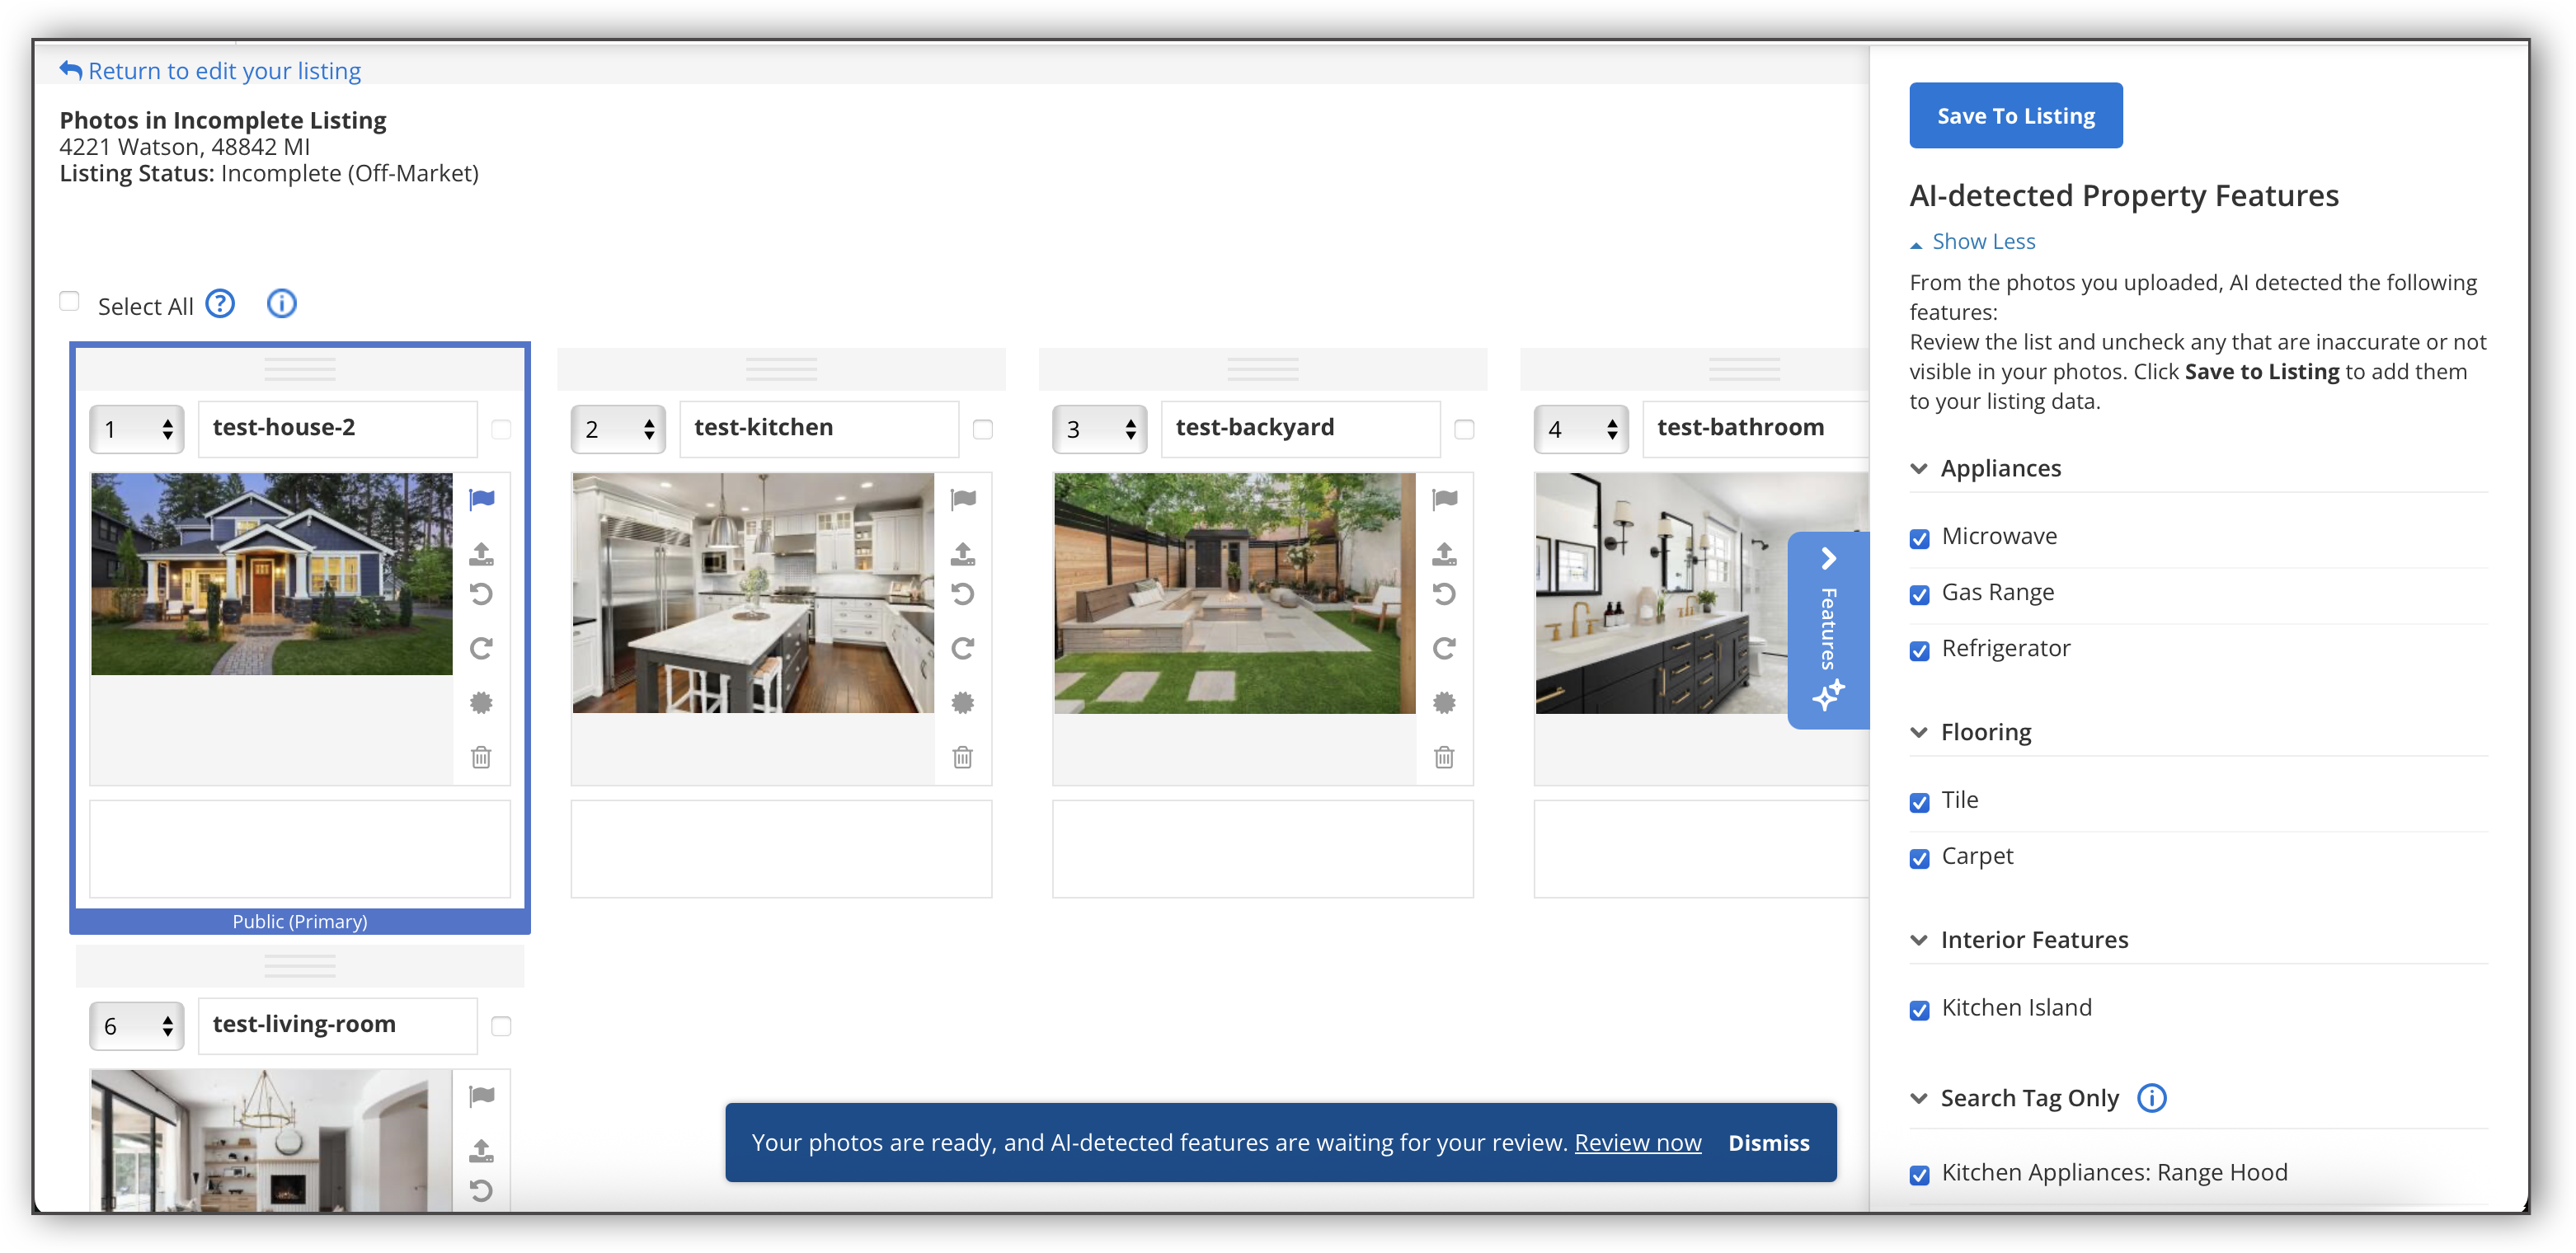
Task: Uncheck the Carpet flooring checkbox
Action: 1919,859
